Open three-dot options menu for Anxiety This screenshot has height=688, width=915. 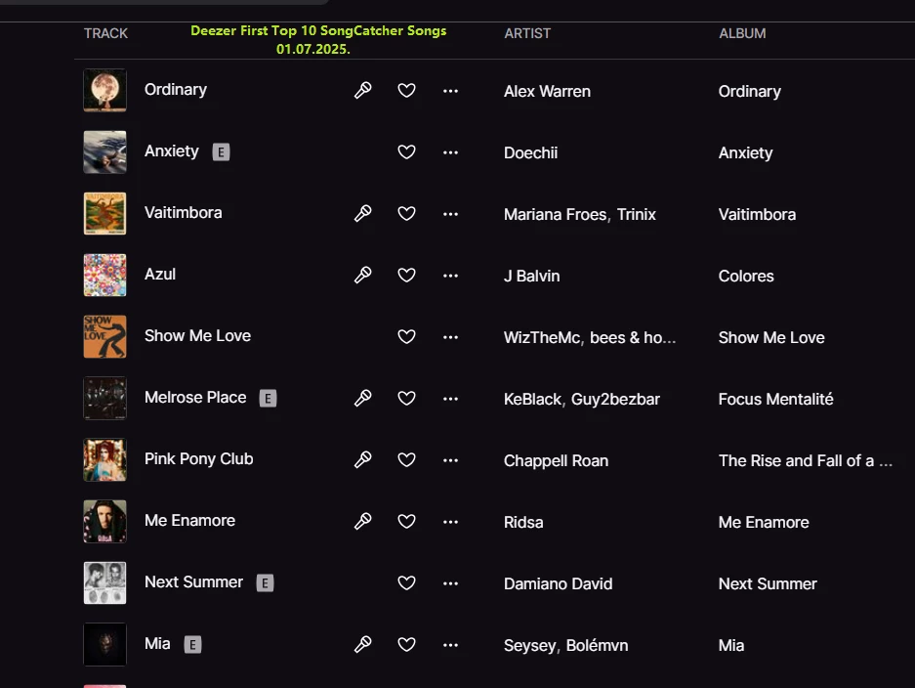coord(450,152)
